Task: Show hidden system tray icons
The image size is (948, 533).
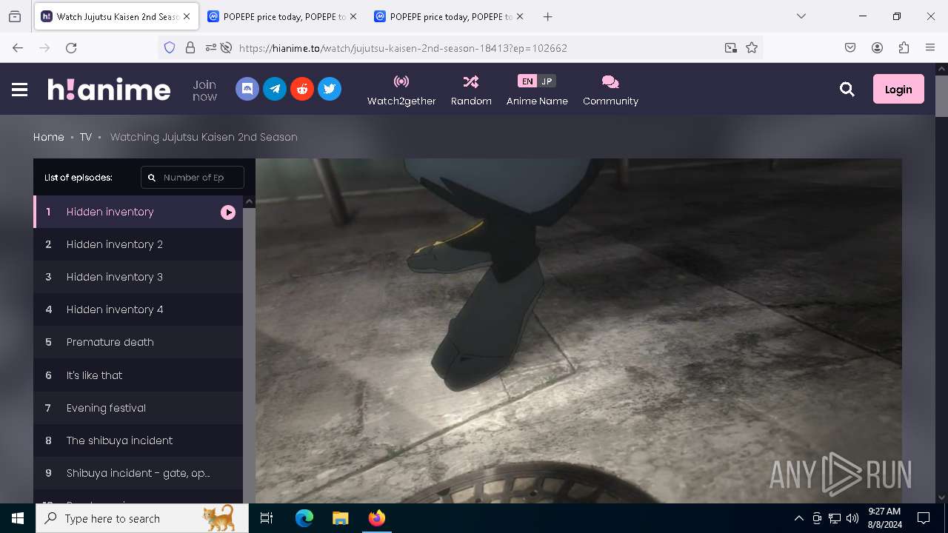Action: (798, 518)
